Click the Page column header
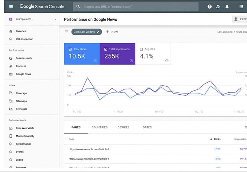Viewport: 247px width, 172px height. point(72,139)
